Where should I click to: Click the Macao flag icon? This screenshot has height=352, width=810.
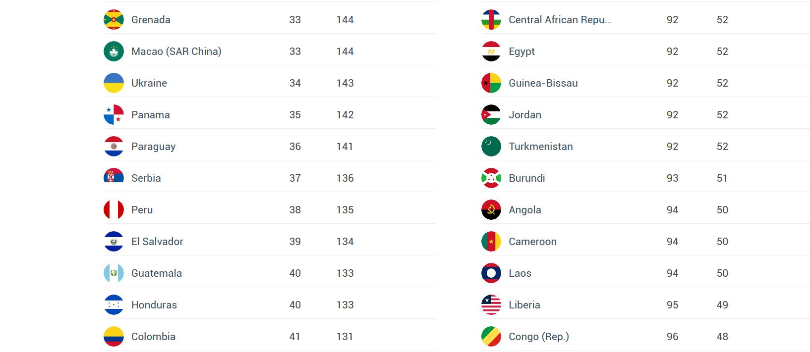point(114,51)
